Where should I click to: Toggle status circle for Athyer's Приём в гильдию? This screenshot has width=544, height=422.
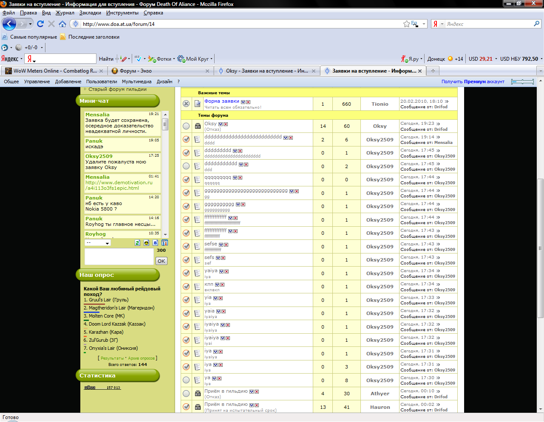point(186,394)
